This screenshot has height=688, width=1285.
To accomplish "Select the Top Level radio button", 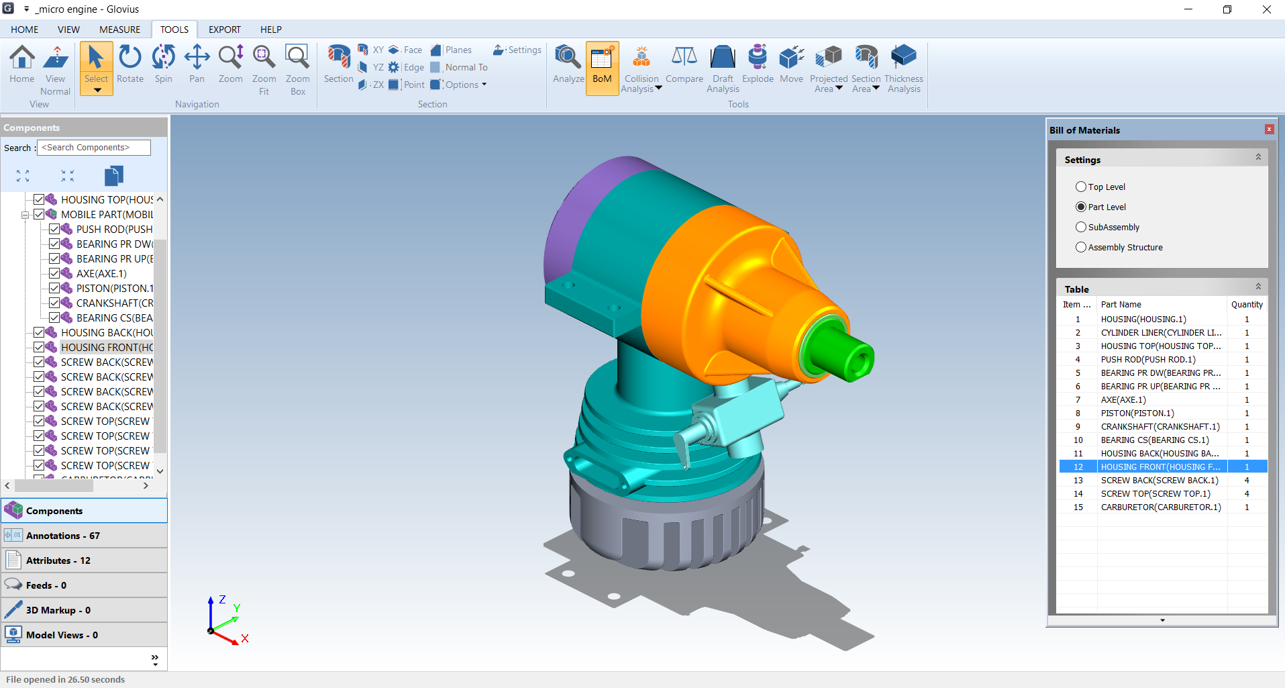I will tap(1081, 187).
